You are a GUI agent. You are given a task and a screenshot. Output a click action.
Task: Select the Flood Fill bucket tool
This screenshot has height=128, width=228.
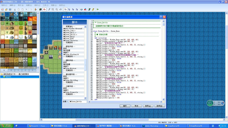coord(60,9)
